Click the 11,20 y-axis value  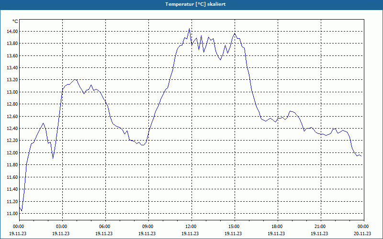[12, 201]
